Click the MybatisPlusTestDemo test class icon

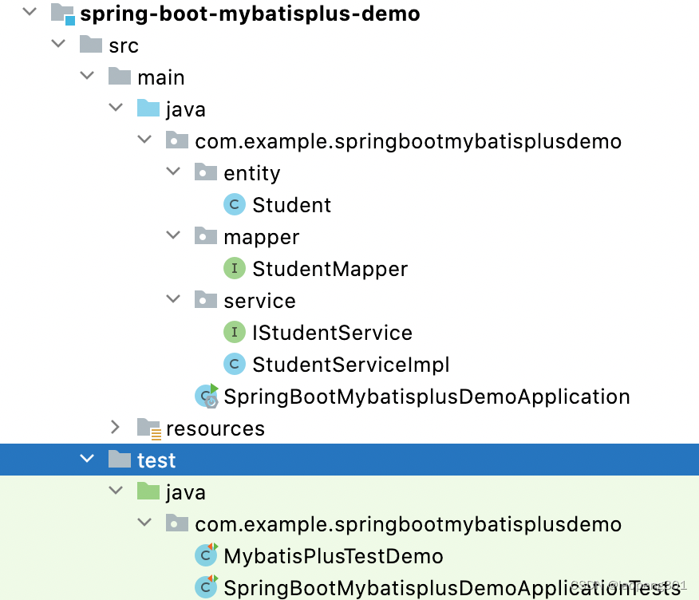pos(207,555)
